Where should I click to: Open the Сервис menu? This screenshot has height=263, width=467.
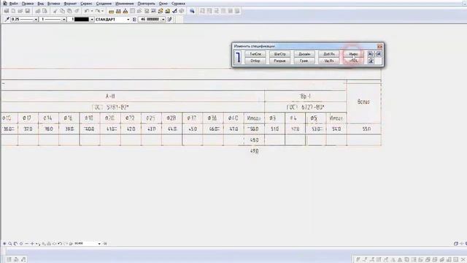pos(86,4)
